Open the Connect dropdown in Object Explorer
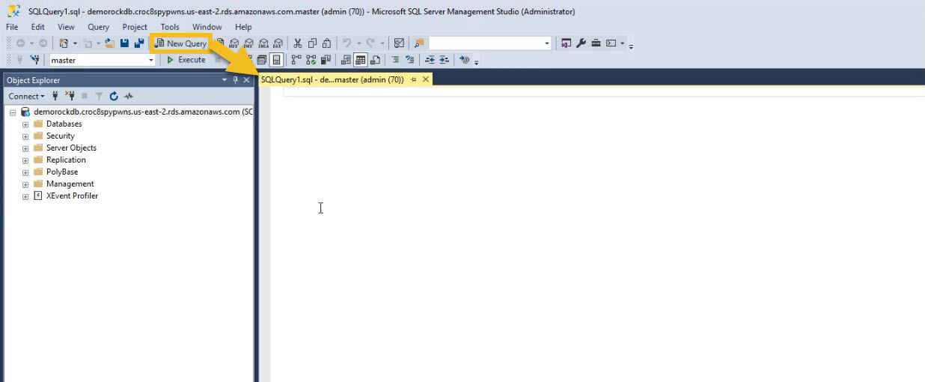The width and height of the screenshot is (925, 382). pyautogui.click(x=26, y=96)
